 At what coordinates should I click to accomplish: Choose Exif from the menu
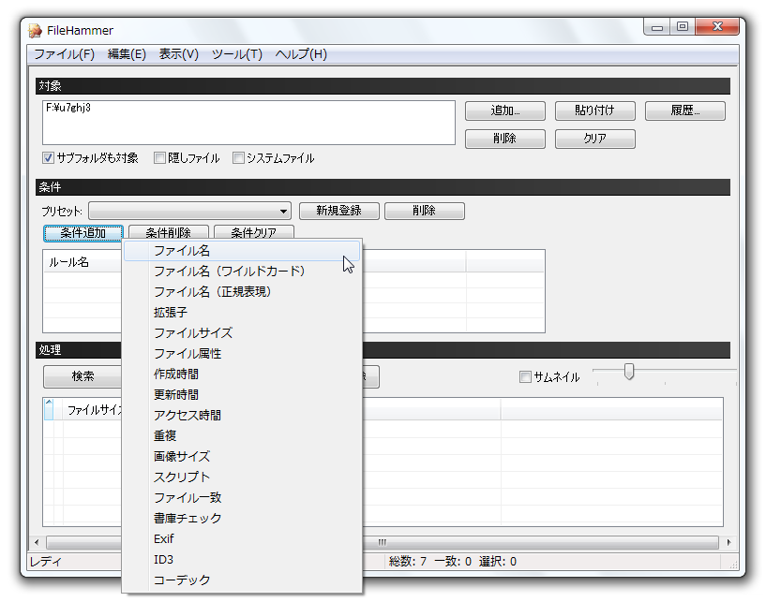[x=242, y=538]
